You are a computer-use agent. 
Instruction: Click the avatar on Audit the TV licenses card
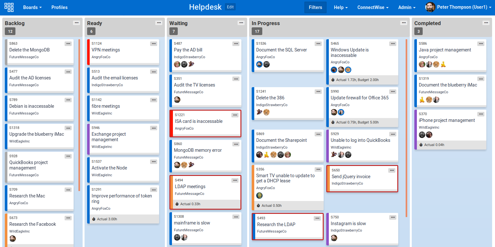[x=177, y=100]
